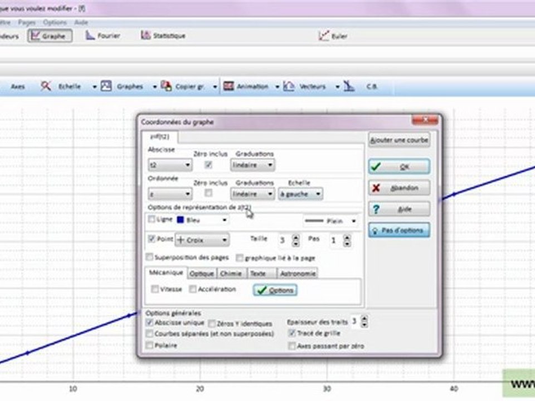Click the Vecteurs toolbar icon

[289, 86]
